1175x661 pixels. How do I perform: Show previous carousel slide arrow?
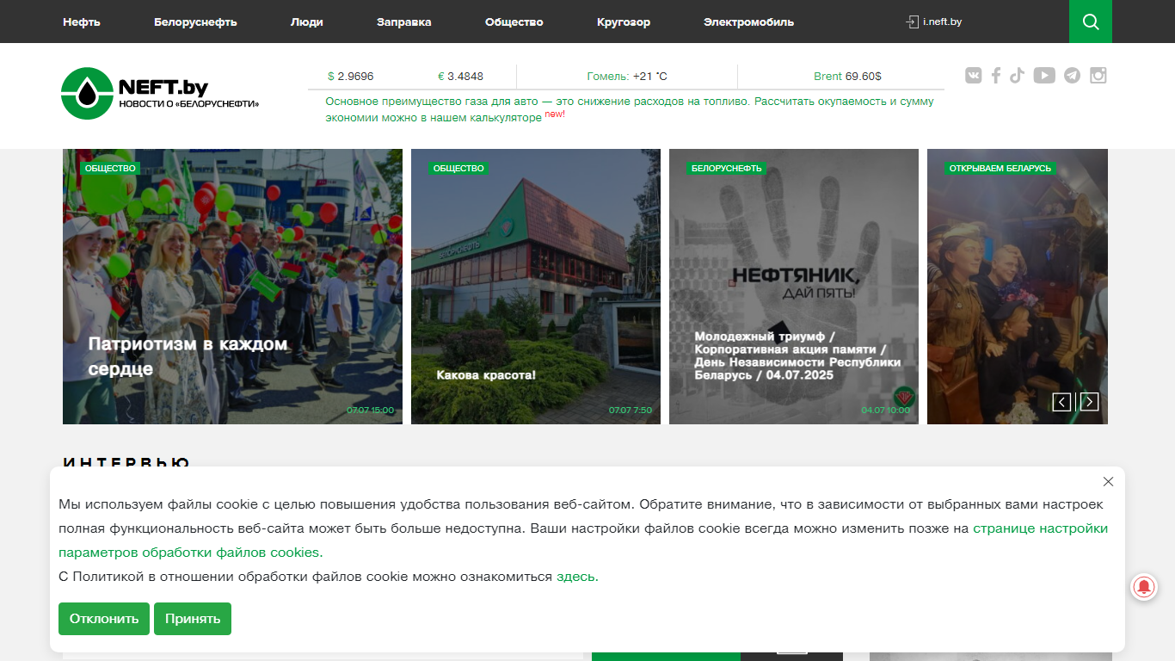click(x=1062, y=402)
